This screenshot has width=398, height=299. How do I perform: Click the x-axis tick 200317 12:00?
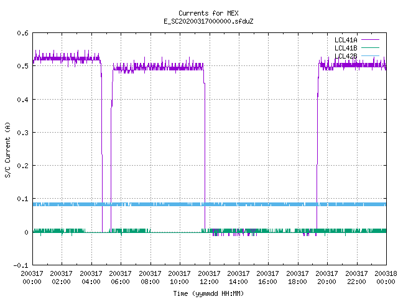209,277
